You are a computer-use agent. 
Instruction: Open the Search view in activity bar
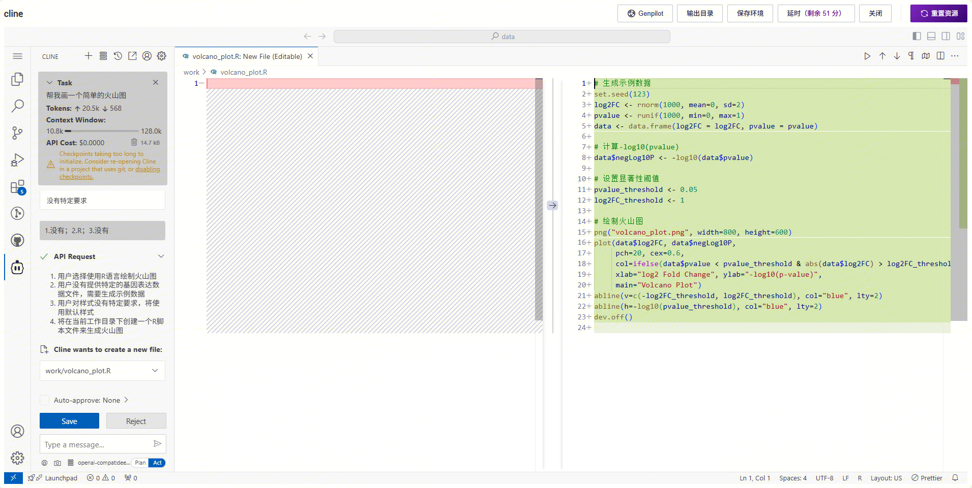click(17, 106)
